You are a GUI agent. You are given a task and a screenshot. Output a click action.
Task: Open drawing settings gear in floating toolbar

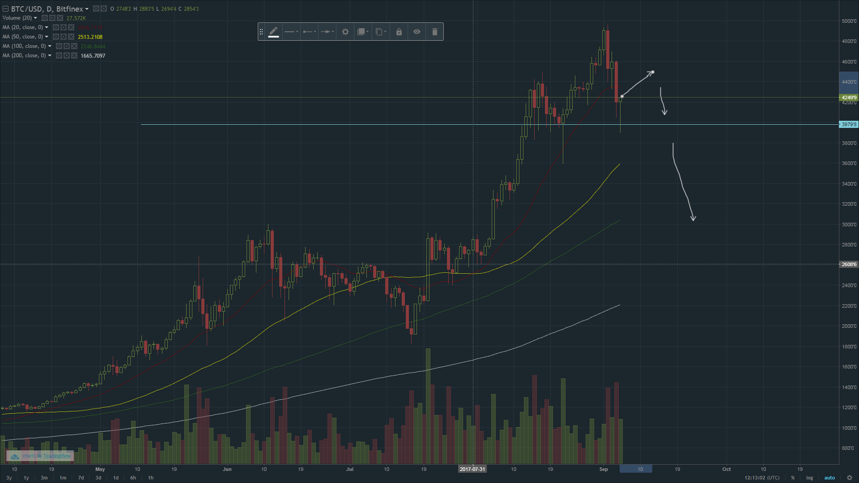pos(345,32)
